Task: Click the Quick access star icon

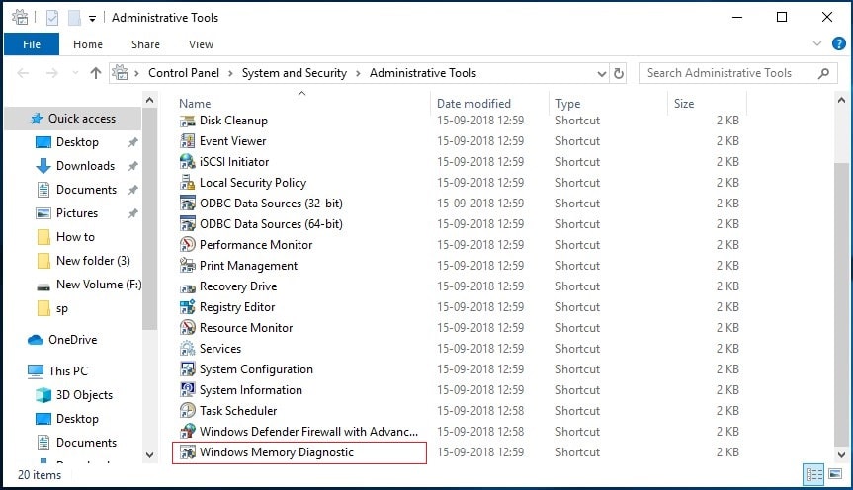Action: [x=37, y=119]
